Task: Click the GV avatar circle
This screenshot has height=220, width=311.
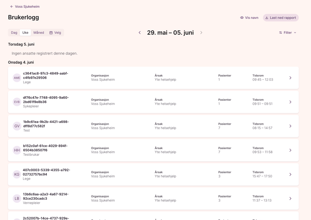Action: (x=17, y=126)
